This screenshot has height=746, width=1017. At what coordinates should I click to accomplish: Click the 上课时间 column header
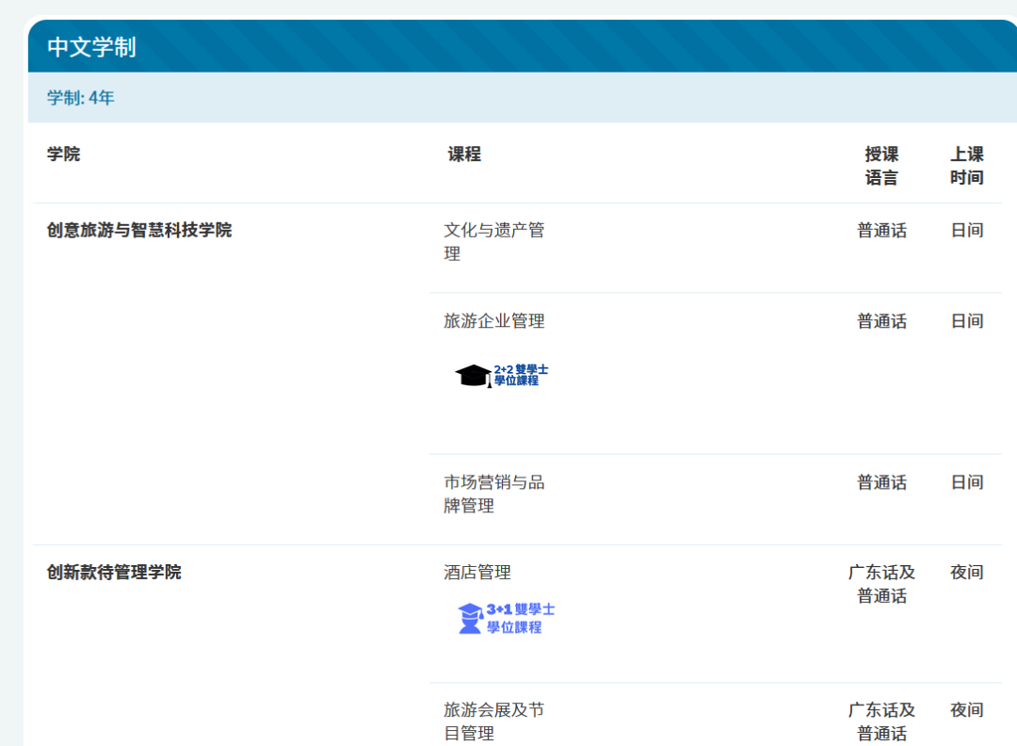pos(966,166)
